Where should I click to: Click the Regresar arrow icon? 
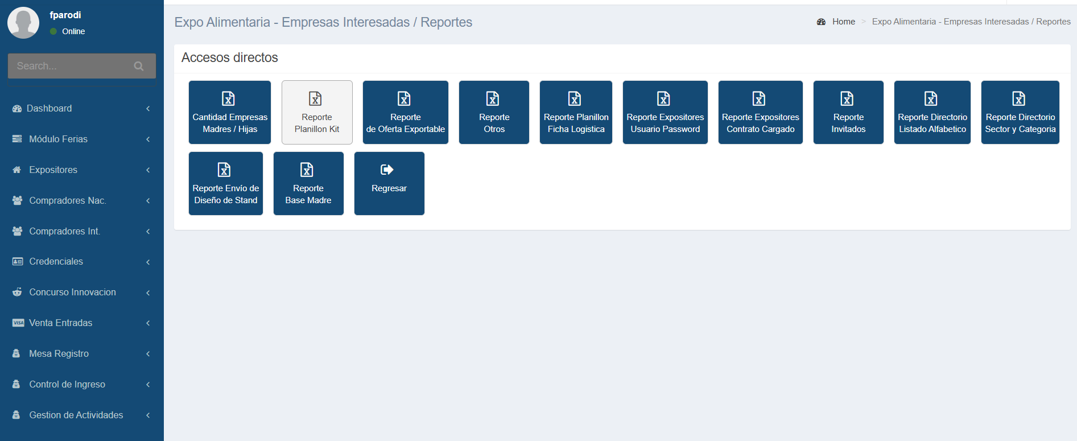tap(387, 170)
